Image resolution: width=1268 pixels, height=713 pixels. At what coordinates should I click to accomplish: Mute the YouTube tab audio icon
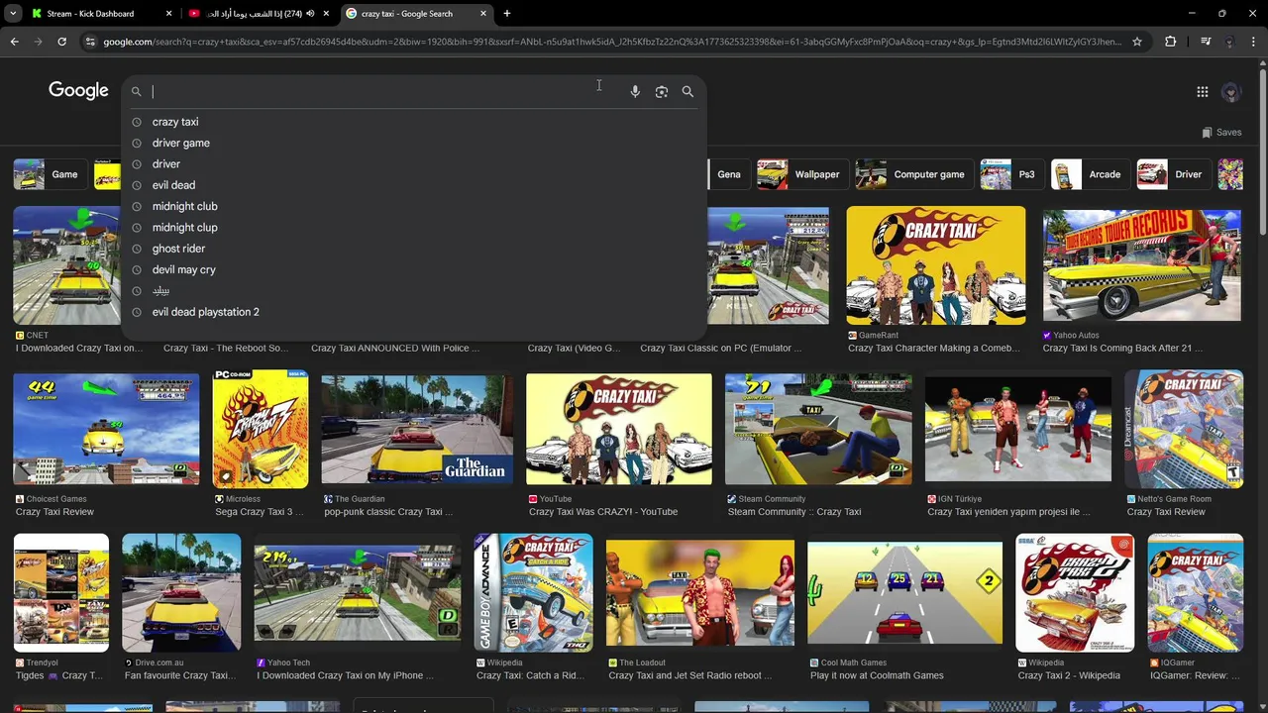(310, 14)
